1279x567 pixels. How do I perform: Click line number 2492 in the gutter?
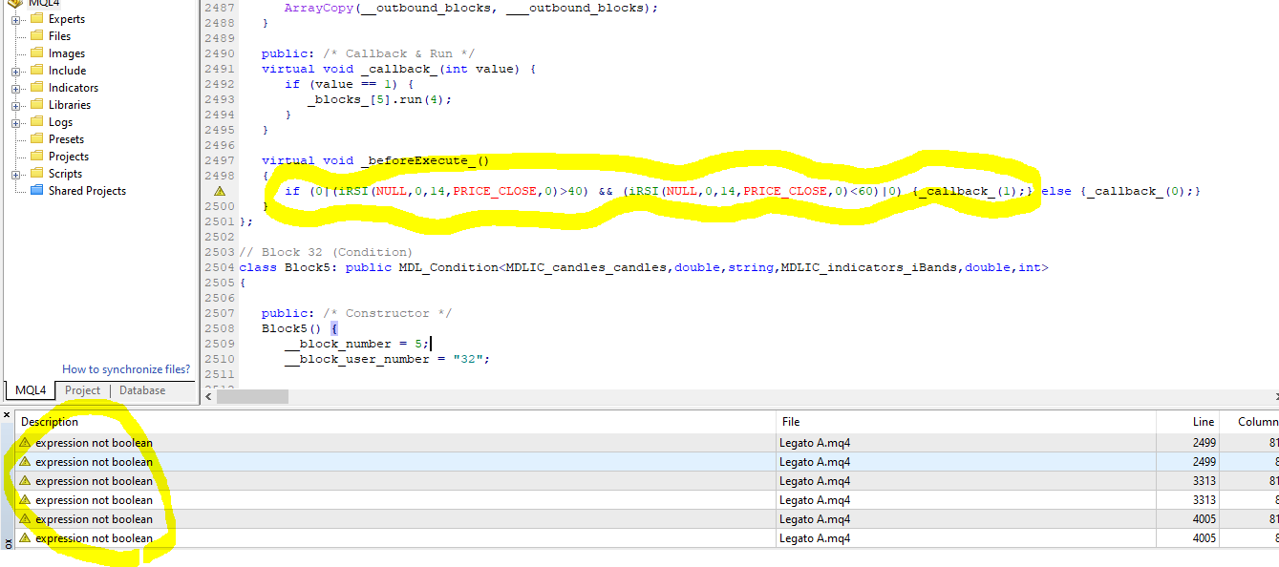(x=220, y=84)
